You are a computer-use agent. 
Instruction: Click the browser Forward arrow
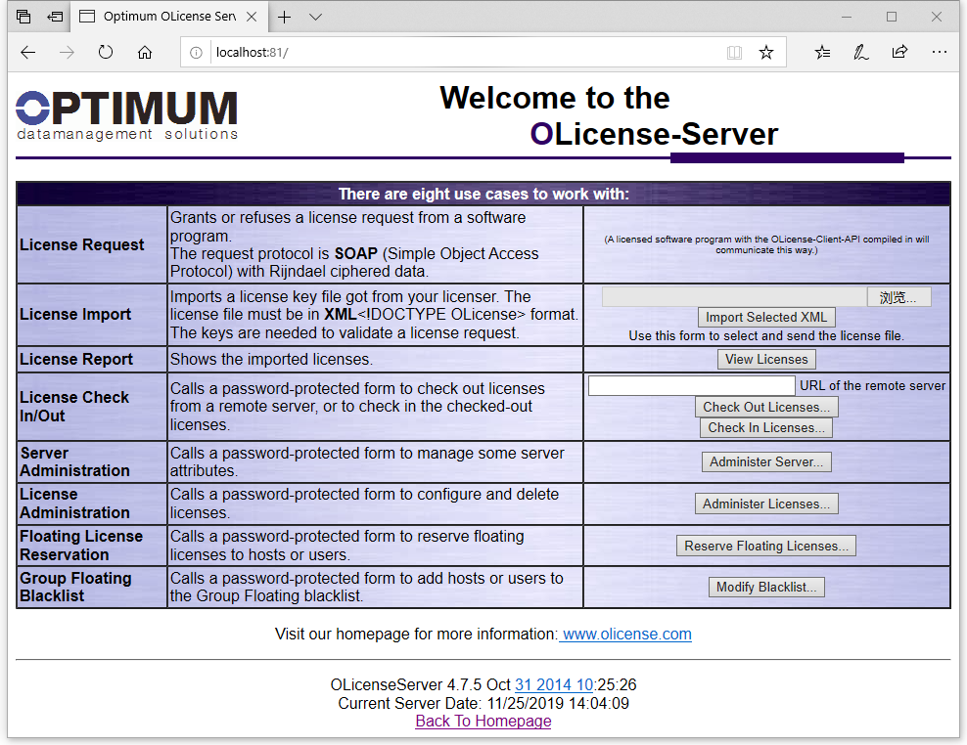67,53
